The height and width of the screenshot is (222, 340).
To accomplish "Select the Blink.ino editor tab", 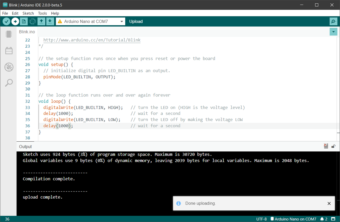I will tap(27, 32).
